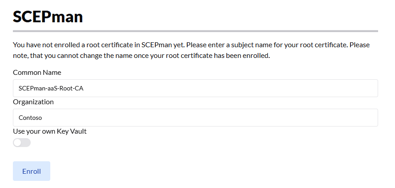Focus the Organization text field

click(x=195, y=118)
